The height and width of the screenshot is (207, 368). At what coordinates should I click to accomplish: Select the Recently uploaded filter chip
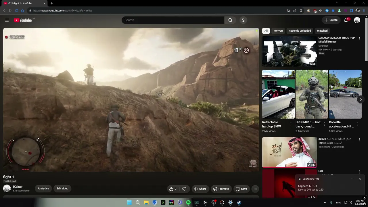click(x=300, y=31)
